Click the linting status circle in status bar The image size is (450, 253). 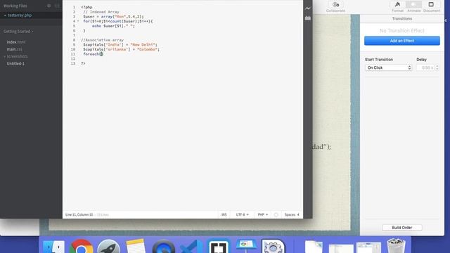point(276,214)
